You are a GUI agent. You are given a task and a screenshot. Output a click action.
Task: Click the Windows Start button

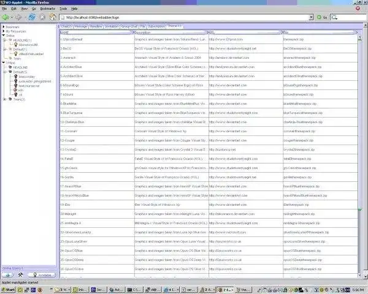(8, 290)
